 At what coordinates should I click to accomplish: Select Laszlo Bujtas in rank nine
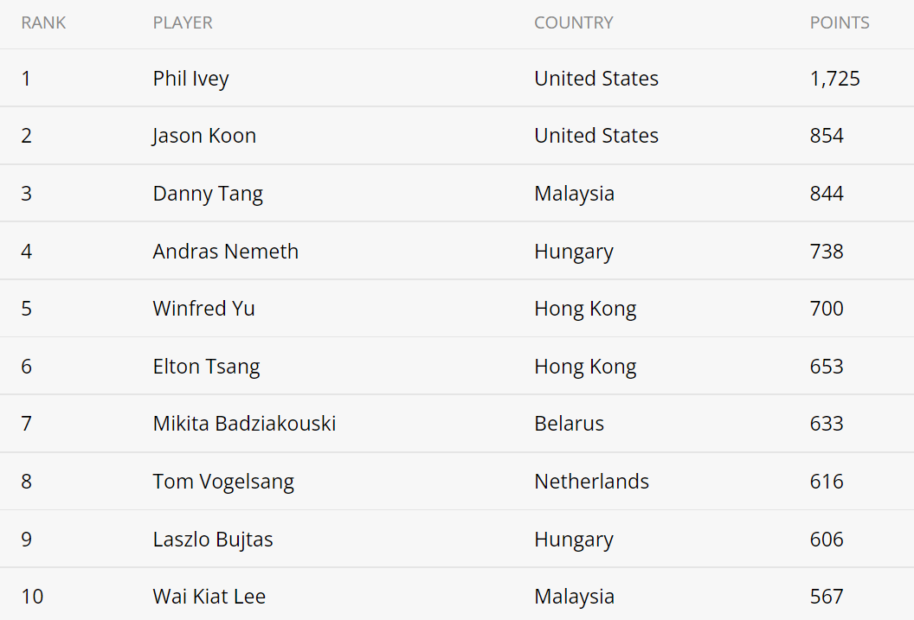coord(213,539)
